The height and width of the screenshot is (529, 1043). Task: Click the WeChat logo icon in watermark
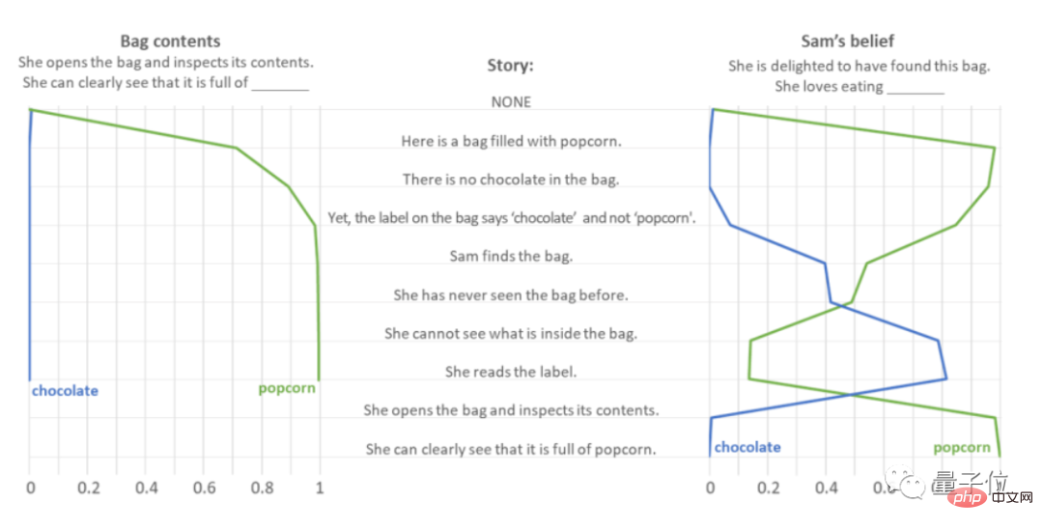[x=905, y=483]
